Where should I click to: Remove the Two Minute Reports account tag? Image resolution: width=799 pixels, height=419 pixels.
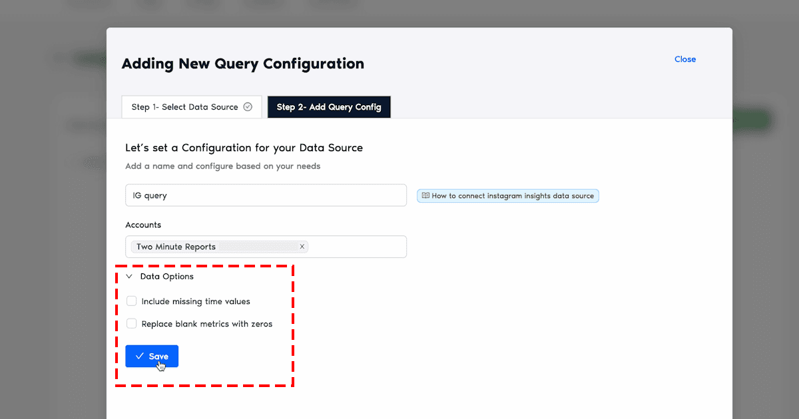coord(302,247)
